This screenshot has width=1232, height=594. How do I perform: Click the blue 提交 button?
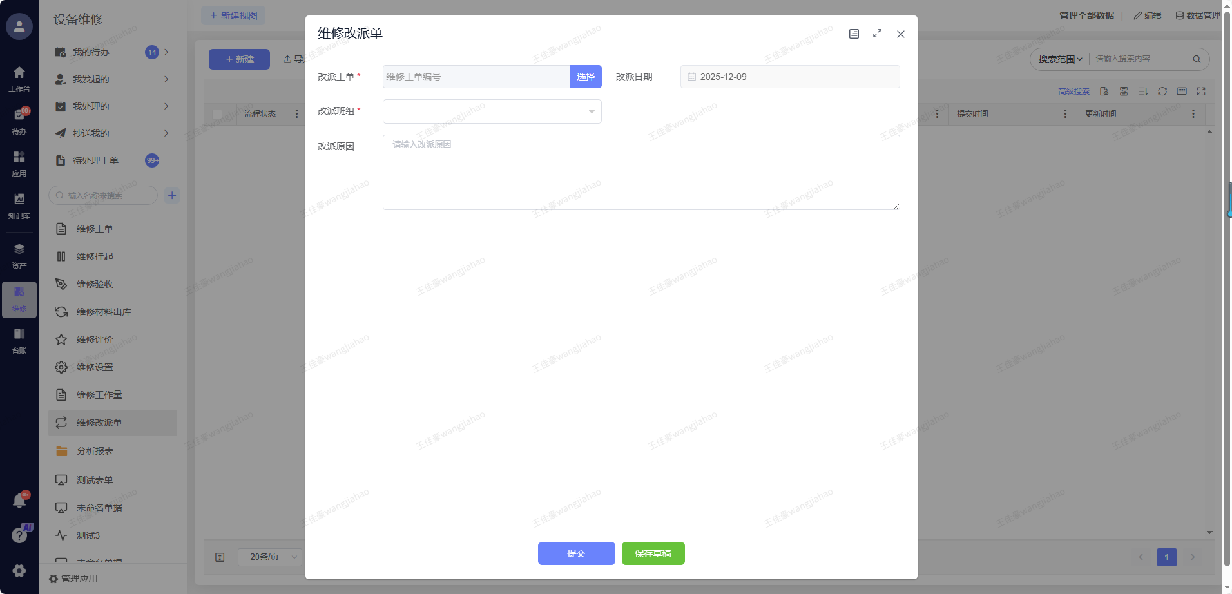tap(576, 553)
